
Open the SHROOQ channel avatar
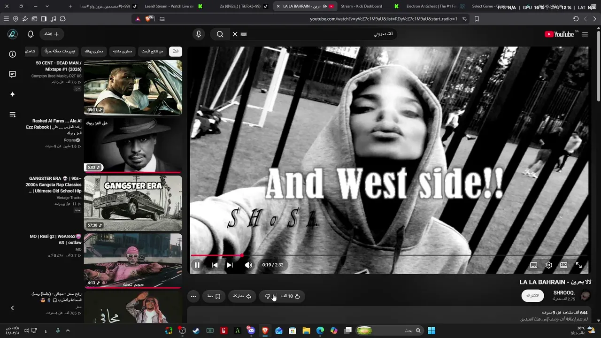(586, 296)
